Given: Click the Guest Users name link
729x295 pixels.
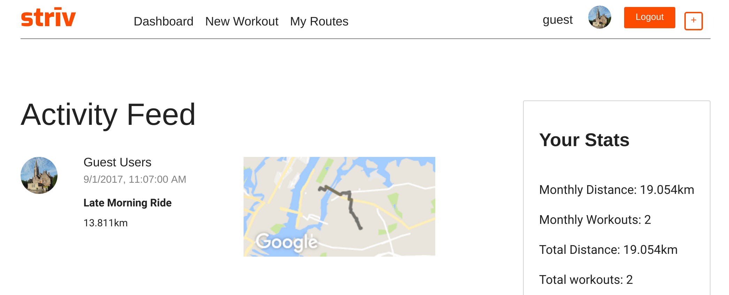Looking at the screenshot, I should [x=117, y=162].
